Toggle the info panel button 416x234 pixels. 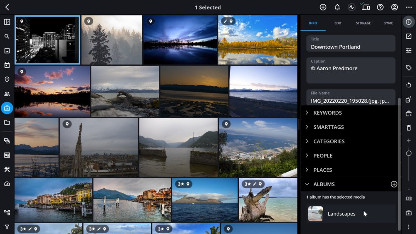pos(409,22)
